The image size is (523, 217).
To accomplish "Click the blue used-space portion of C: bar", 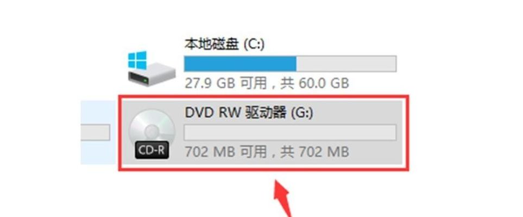I will point(240,63).
